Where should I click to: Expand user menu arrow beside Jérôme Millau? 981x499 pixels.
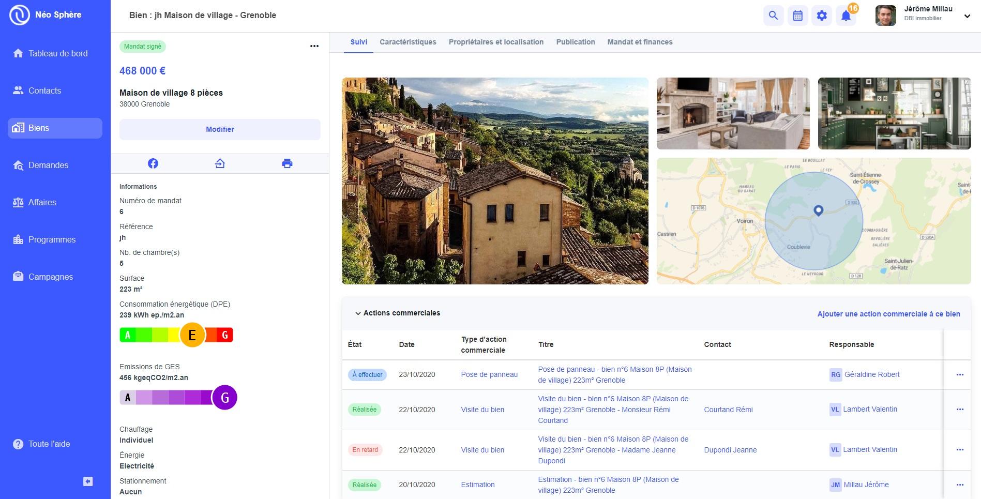pyautogui.click(x=967, y=16)
